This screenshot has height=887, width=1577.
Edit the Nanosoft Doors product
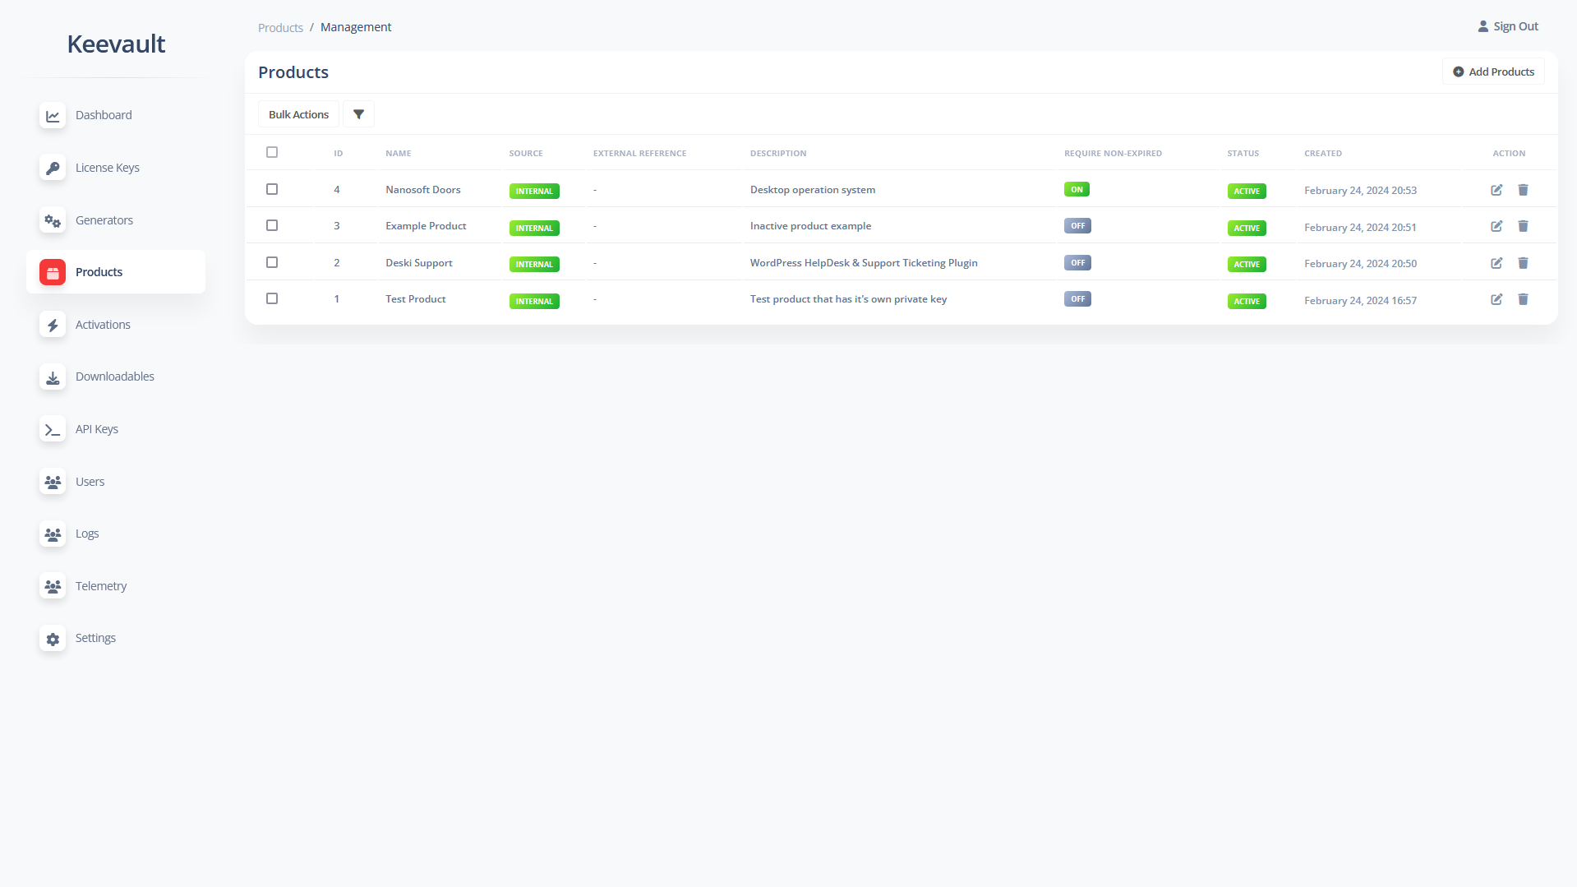coord(1496,190)
